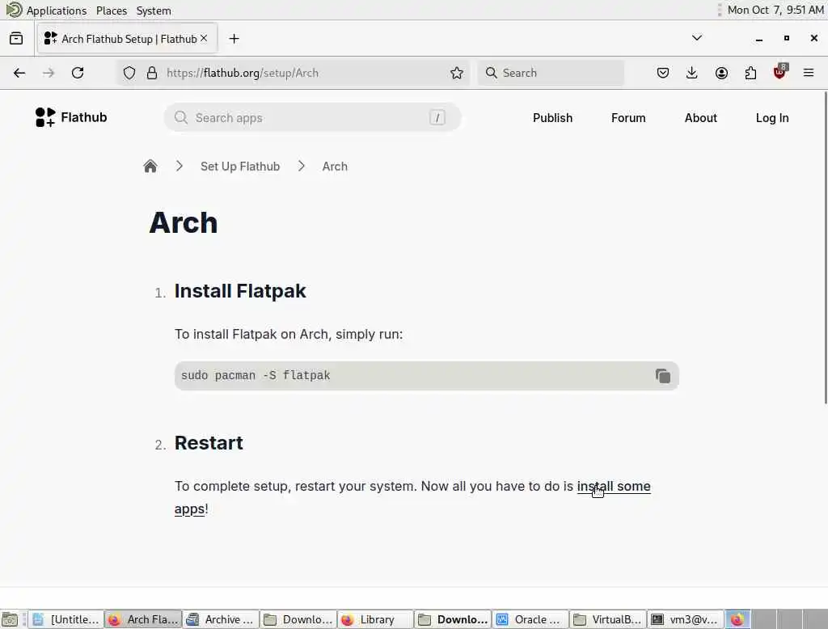Viewport: 828px width, 629px height.
Task: Click the Restart heading
Action: pyautogui.click(x=209, y=443)
